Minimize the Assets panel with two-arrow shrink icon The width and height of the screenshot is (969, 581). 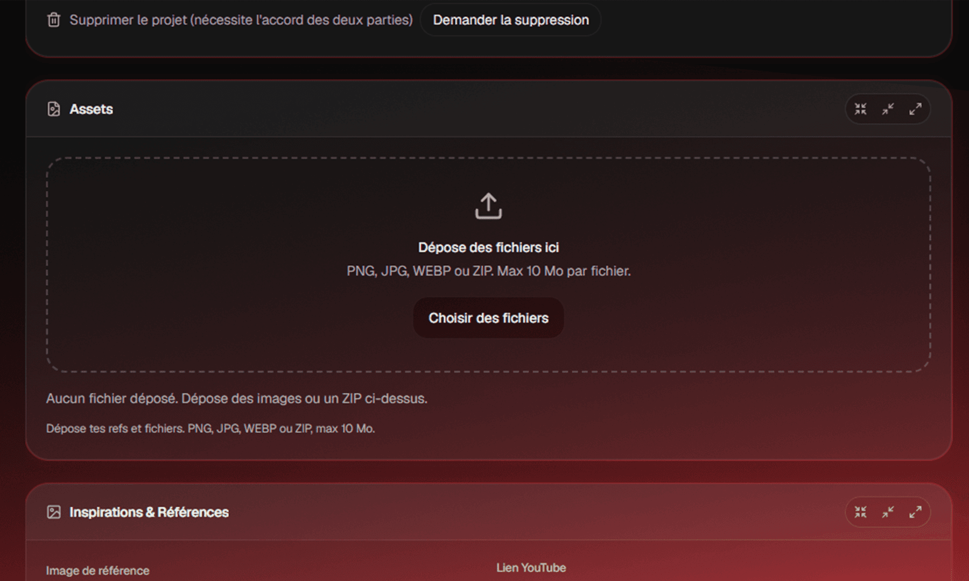[x=888, y=109]
